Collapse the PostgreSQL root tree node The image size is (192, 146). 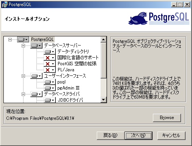coord(10,39)
